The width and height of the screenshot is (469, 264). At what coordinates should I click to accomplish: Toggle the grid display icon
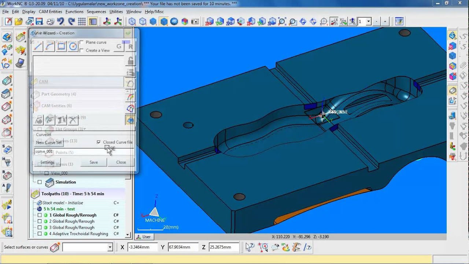tap(82, 22)
